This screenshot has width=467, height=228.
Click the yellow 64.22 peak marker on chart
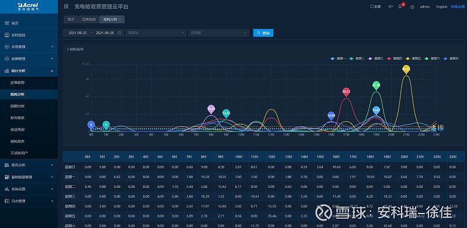[406, 69]
